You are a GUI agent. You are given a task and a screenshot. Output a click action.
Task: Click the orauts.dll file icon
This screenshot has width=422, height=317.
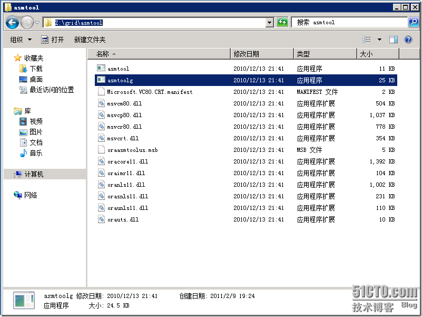101,219
